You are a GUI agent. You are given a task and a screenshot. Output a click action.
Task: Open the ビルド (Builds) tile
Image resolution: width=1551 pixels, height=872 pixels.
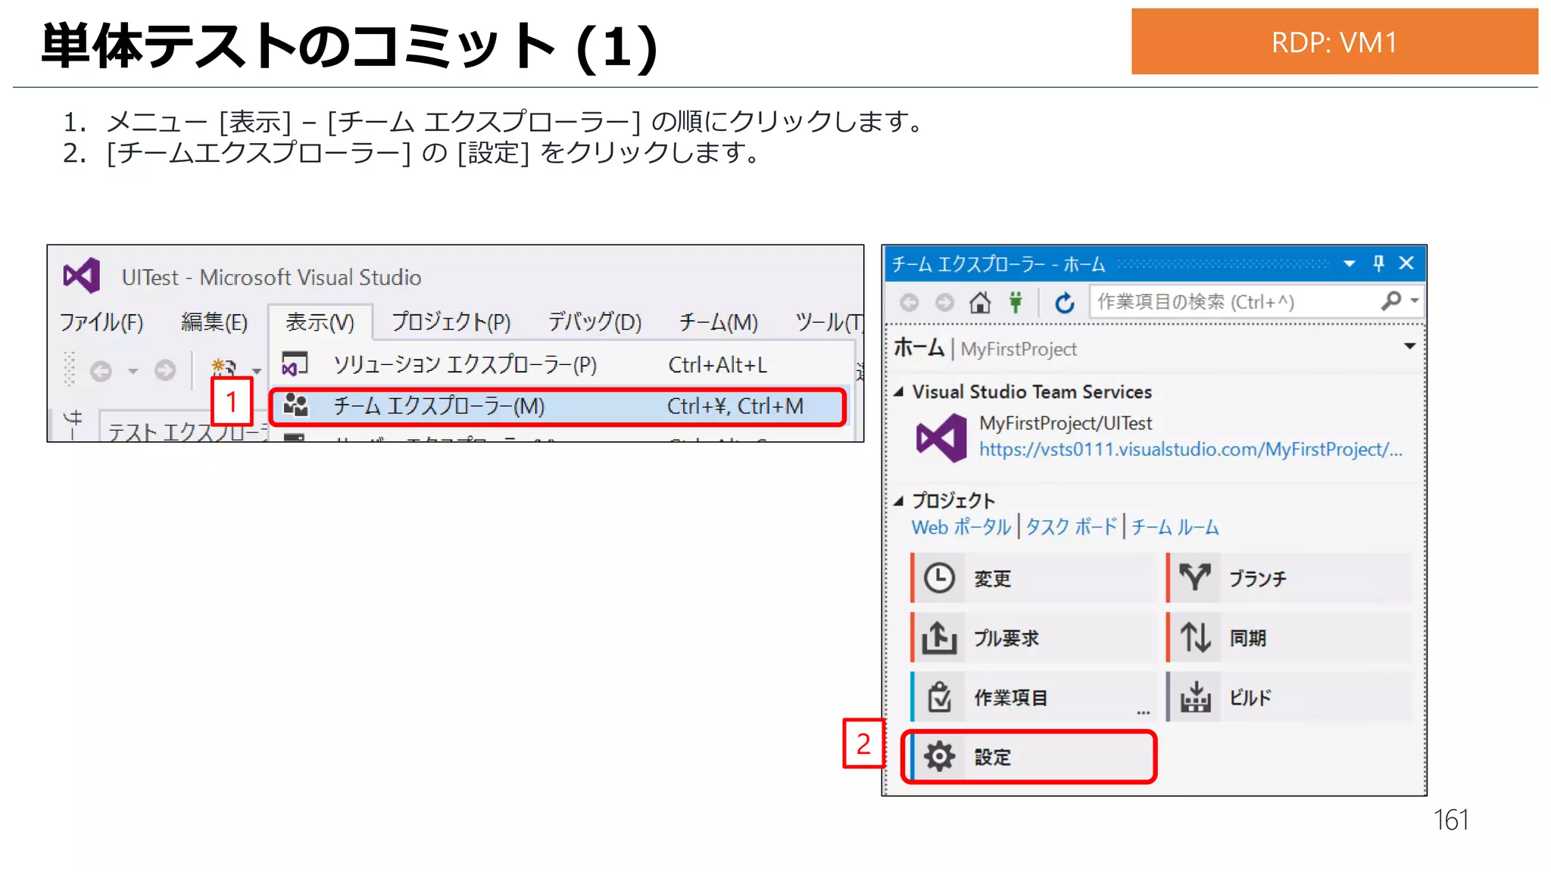coord(1289,696)
